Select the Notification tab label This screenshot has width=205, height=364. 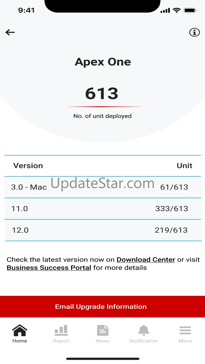pos(144,341)
